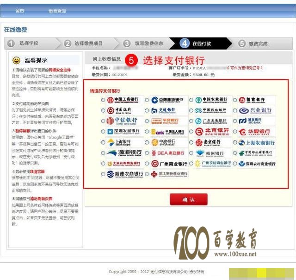Pick the 兴业银行 logo
This screenshot has width=296, height=280.
pyautogui.click(x=256, y=110)
